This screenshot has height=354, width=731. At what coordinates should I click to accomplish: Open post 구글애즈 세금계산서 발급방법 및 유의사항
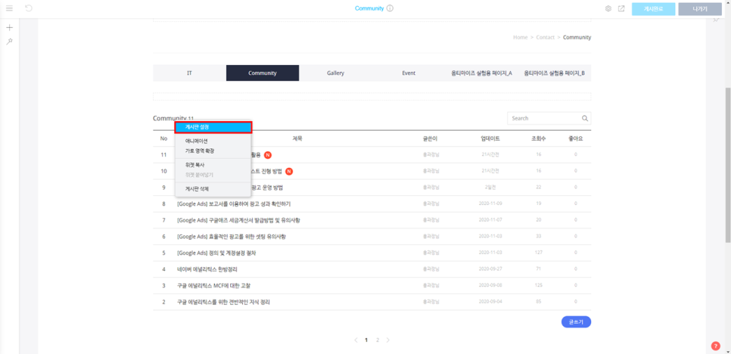pos(238,220)
